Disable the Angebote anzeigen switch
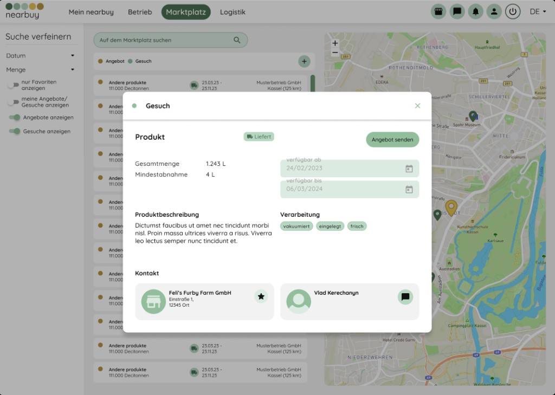Viewport: 555px width, 395px height. click(15, 118)
